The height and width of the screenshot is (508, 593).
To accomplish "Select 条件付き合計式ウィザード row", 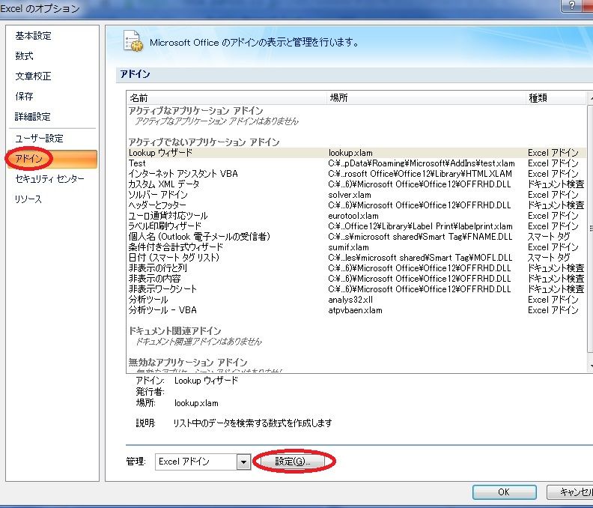I will [x=356, y=247].
